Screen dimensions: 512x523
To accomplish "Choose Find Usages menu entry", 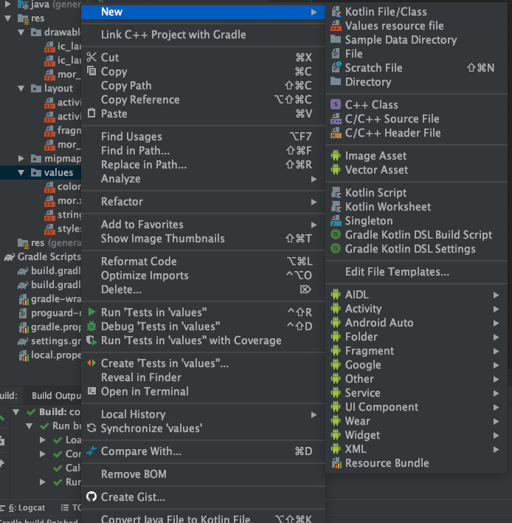I will click(x=203, y=136).
